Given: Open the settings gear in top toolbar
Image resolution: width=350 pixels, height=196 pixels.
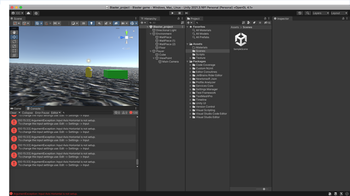Looking at the screenshot, I should [x=36, y=13].
